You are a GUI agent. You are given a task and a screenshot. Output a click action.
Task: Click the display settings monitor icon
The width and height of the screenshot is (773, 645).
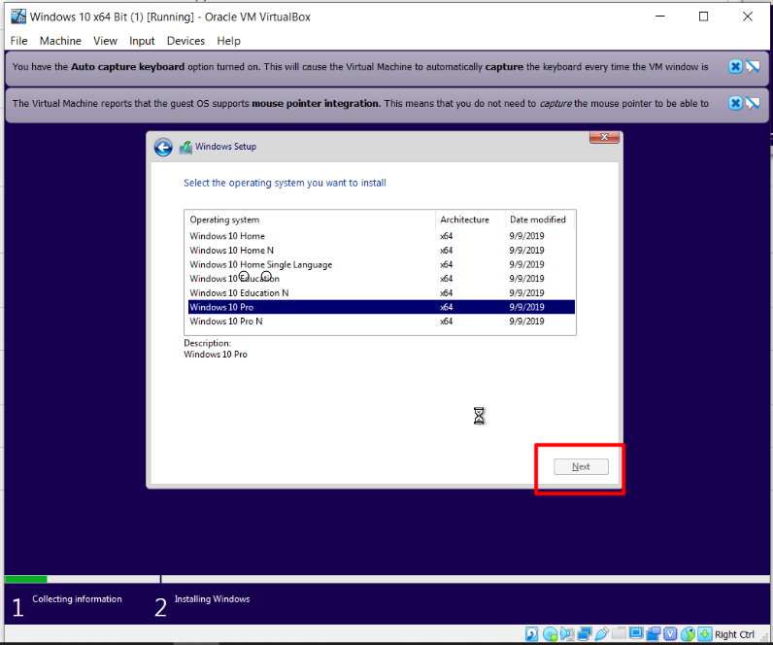(636, 634)
